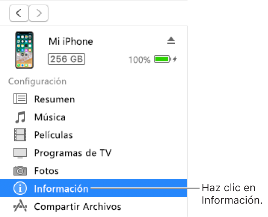The image size is (268, 217).
Task: Click the Información info circle icon
Action: pyautogui.click(x=20, y=189)
